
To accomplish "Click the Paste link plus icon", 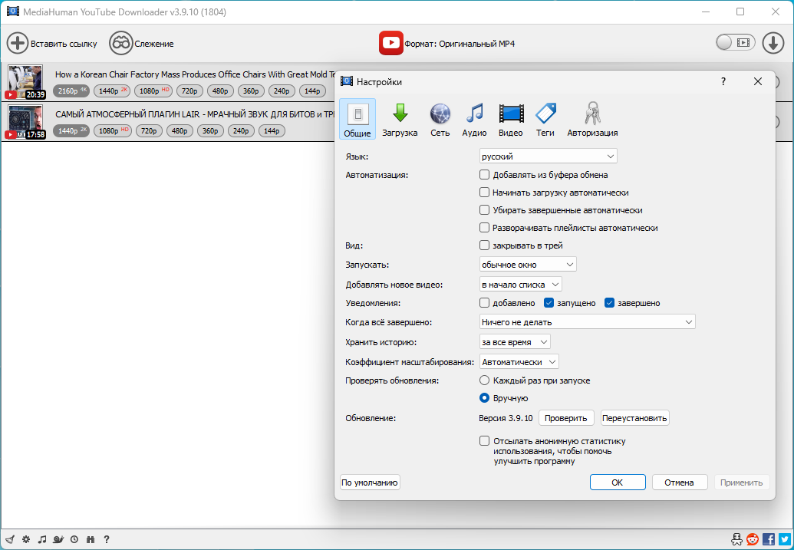I will pos(17,44).
